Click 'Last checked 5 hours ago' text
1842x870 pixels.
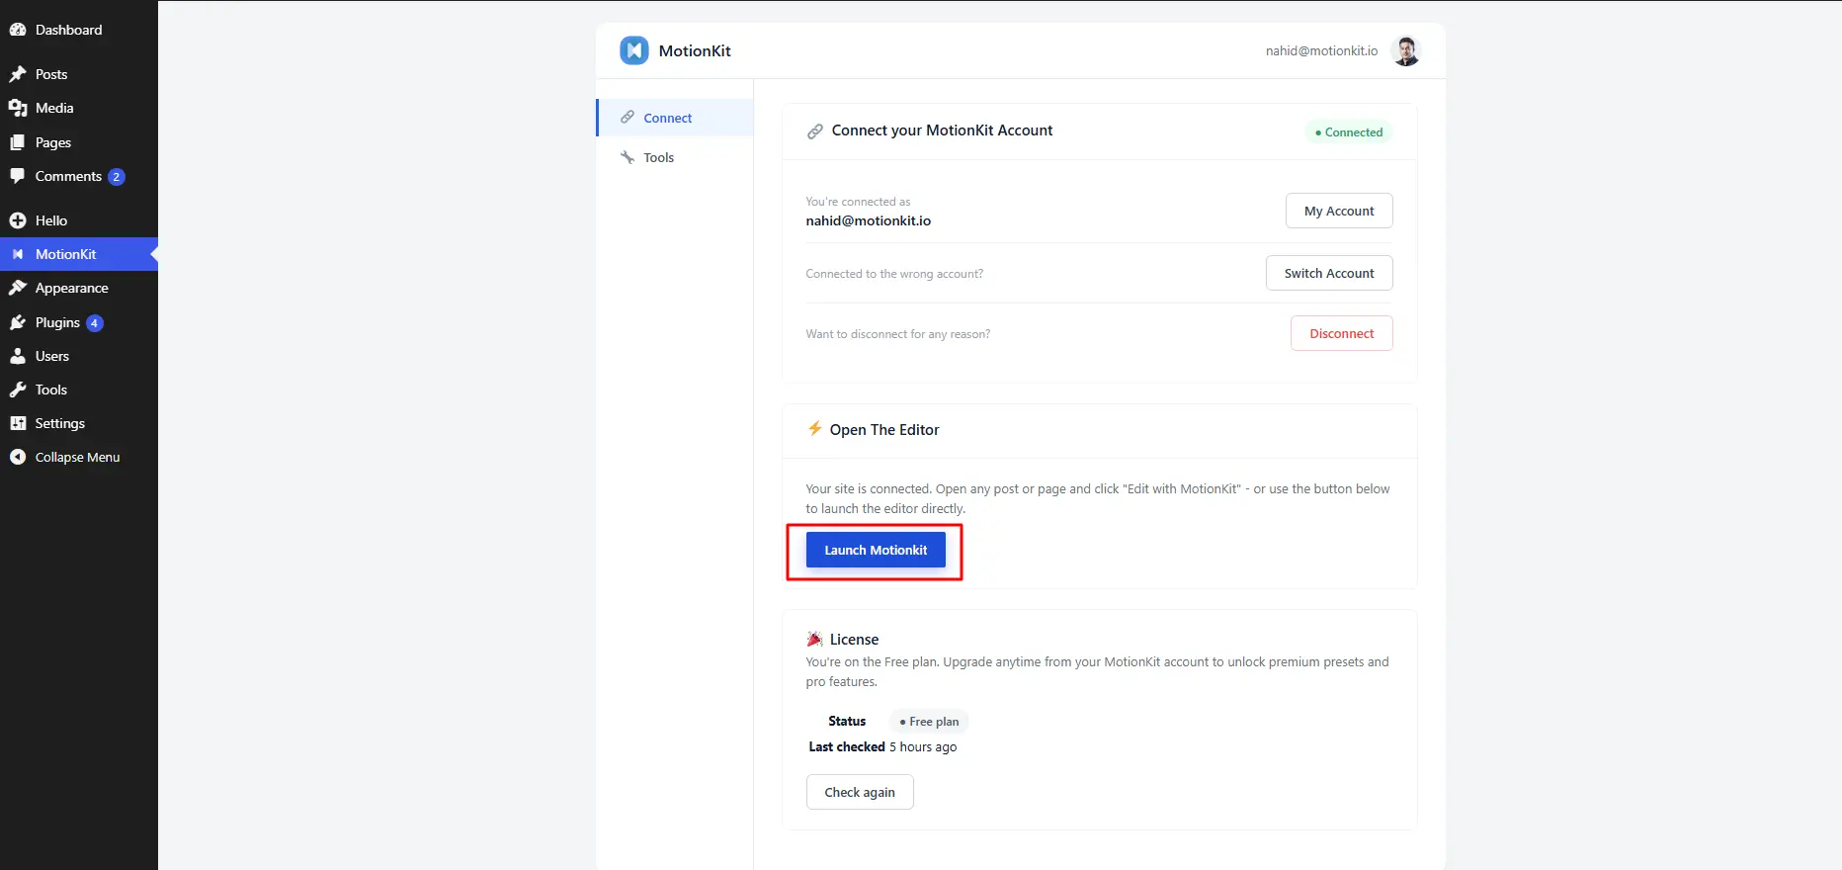coord(882,746)
